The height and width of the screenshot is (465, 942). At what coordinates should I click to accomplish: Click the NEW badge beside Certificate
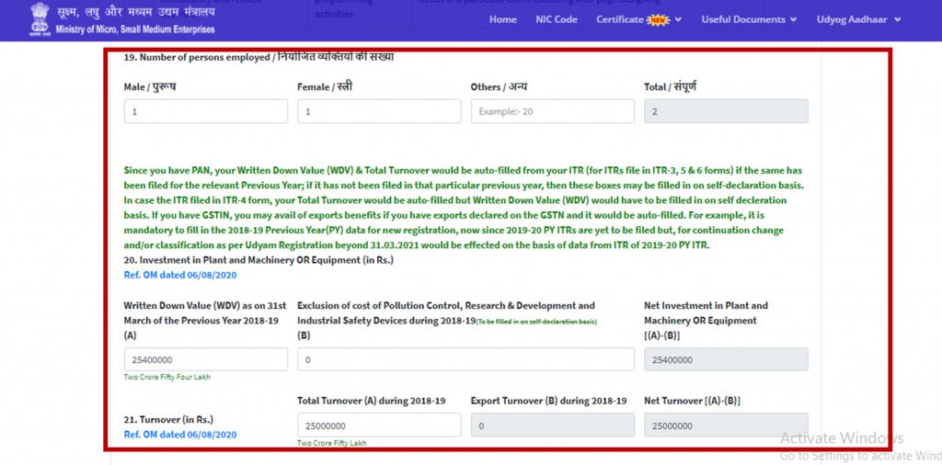[x=659, y=19]
